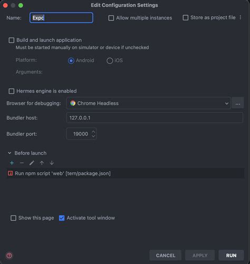
Task: Click the CANCEL button
Action: click(x=166, y=256)
